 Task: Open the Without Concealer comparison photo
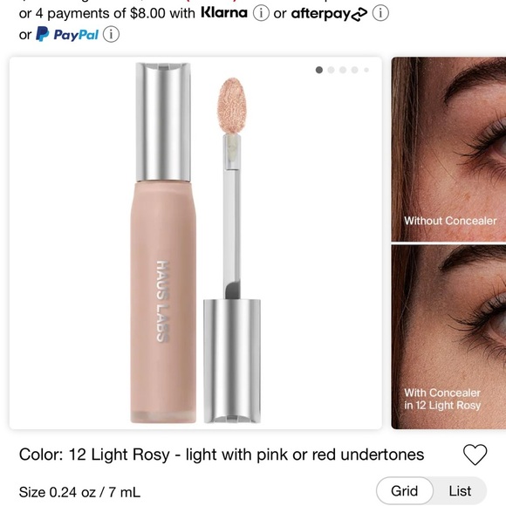[448, 149]
